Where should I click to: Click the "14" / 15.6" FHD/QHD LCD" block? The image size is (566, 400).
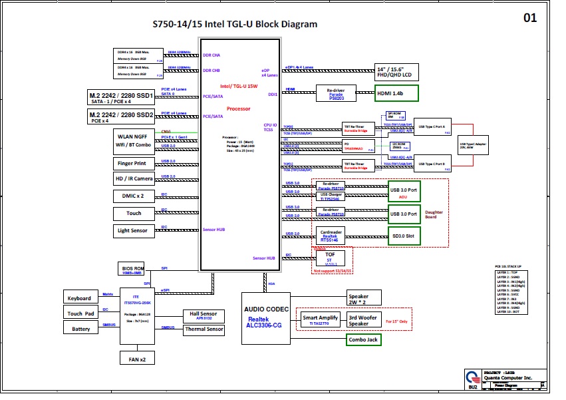tap(396, 72)
